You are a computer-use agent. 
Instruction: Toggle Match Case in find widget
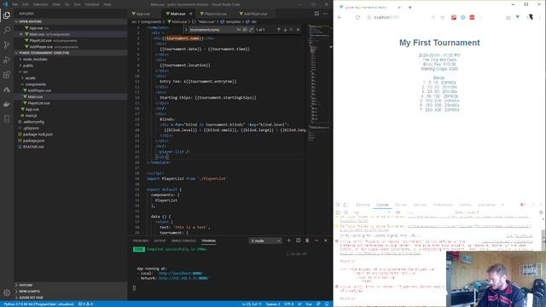239,30
